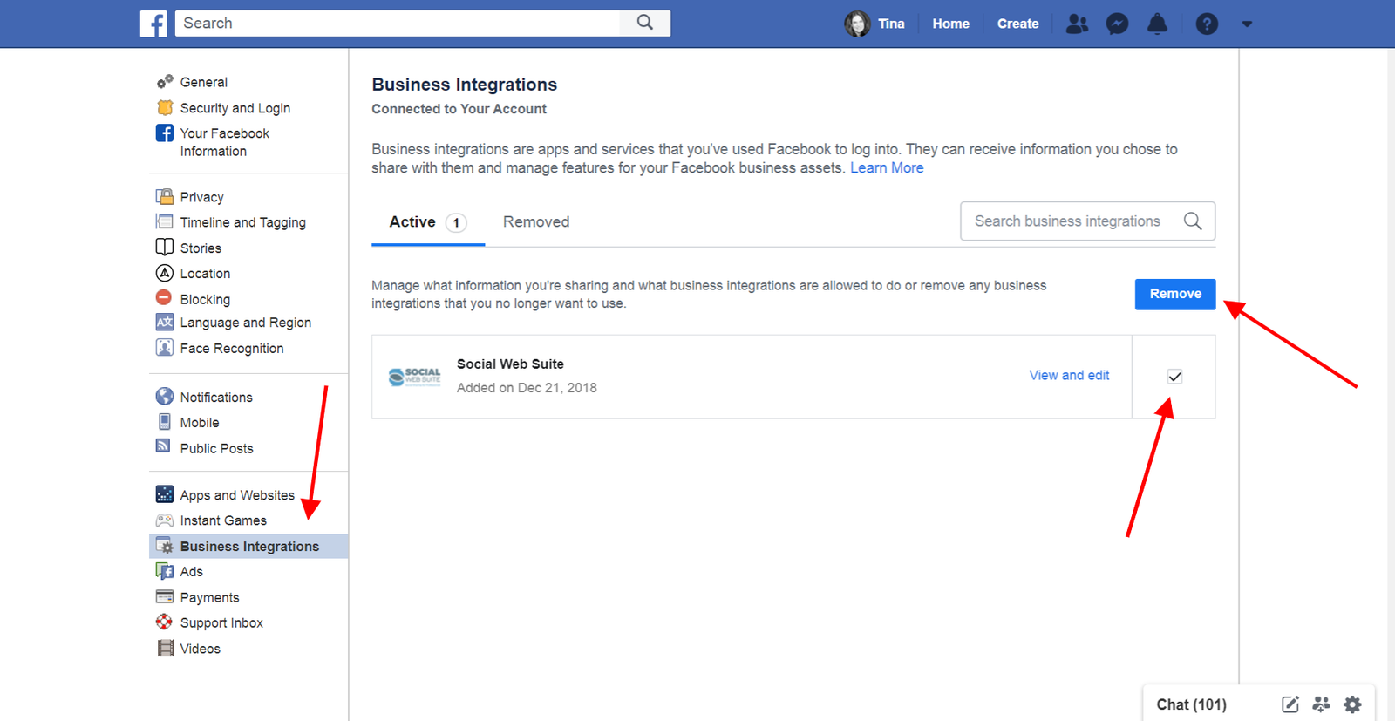Open the Instant Games label
The image size is (1395, 721).
[x=223, y=520]
